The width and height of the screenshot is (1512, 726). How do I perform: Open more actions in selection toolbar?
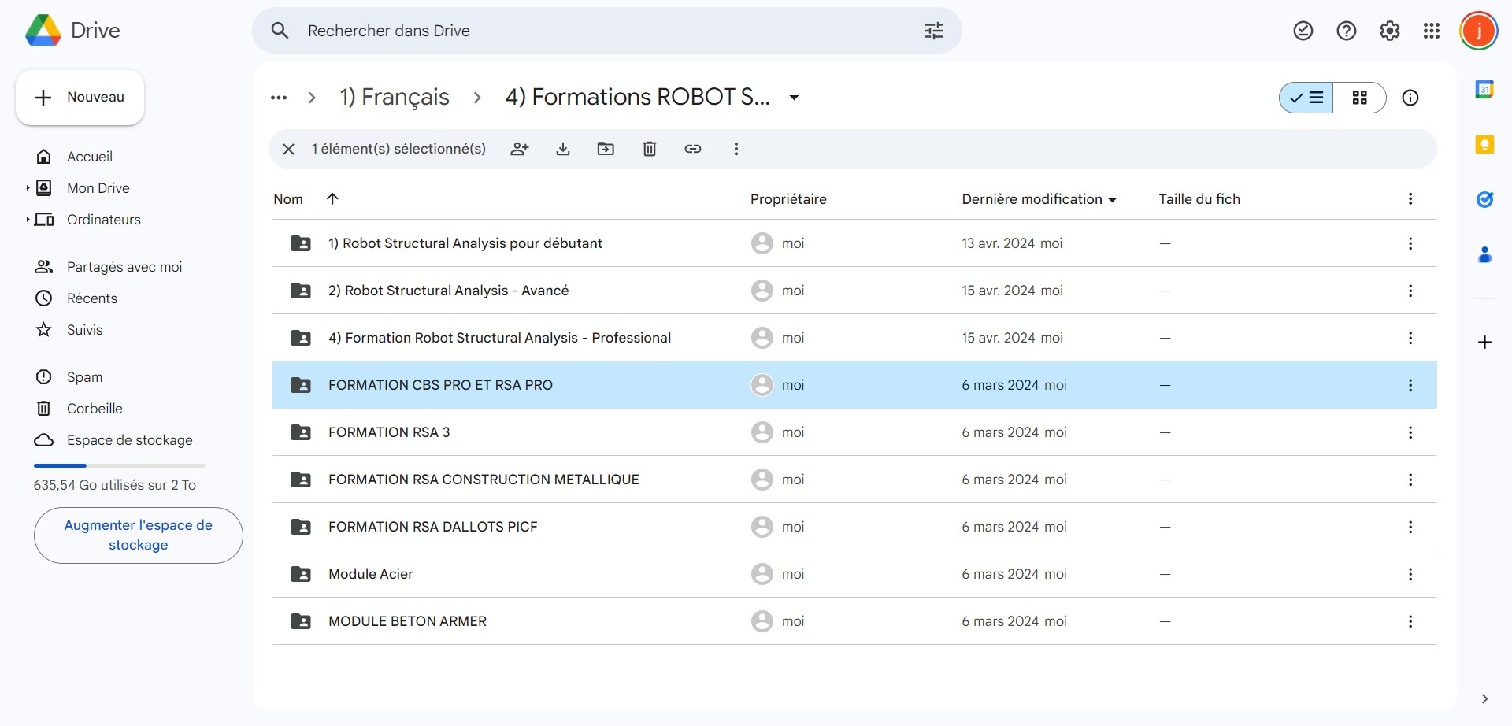point(736,149)
